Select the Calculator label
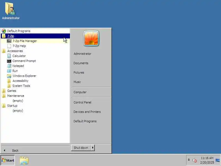The height and width of the screenshot is (166, 221). pyautogui.click(x=19, y=56)
